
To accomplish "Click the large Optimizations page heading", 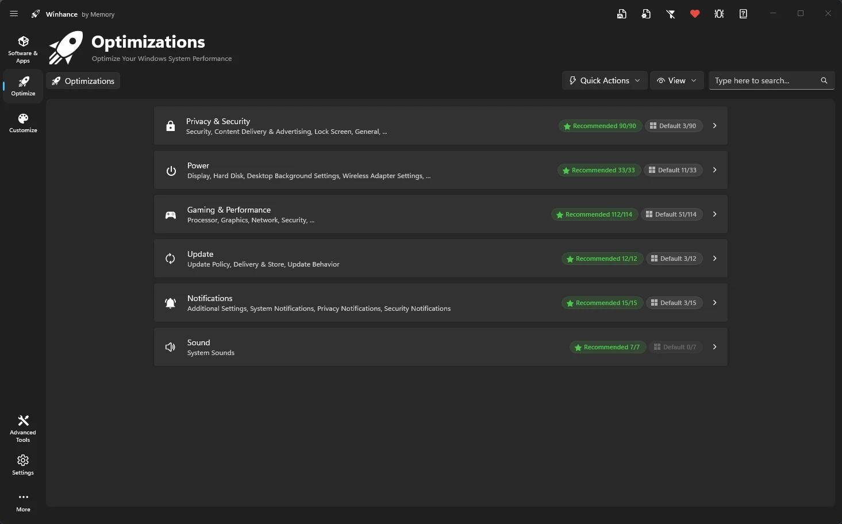I will [148, 42].
